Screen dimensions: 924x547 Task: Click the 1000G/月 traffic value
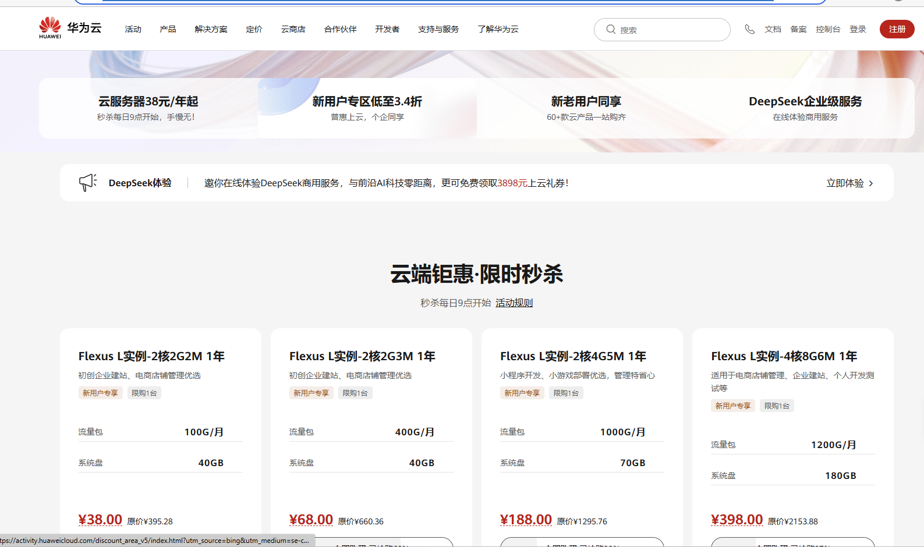(x=622, y=432)
